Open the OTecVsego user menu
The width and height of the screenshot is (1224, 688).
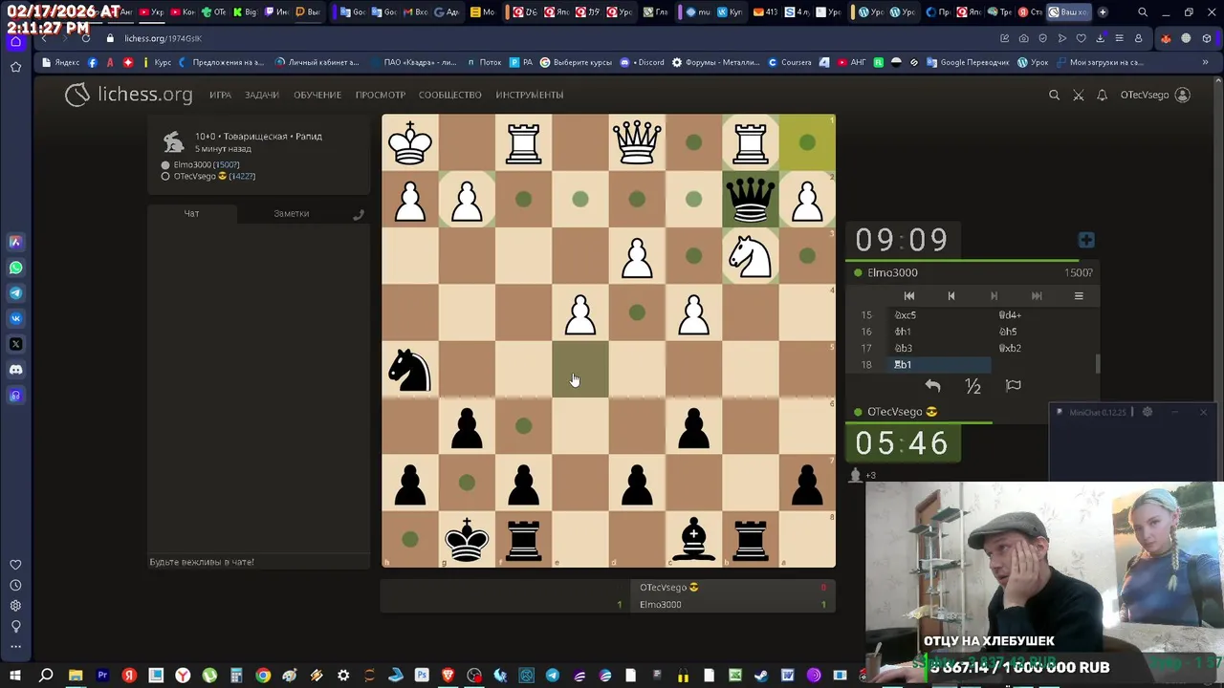tap(1155, 95)
